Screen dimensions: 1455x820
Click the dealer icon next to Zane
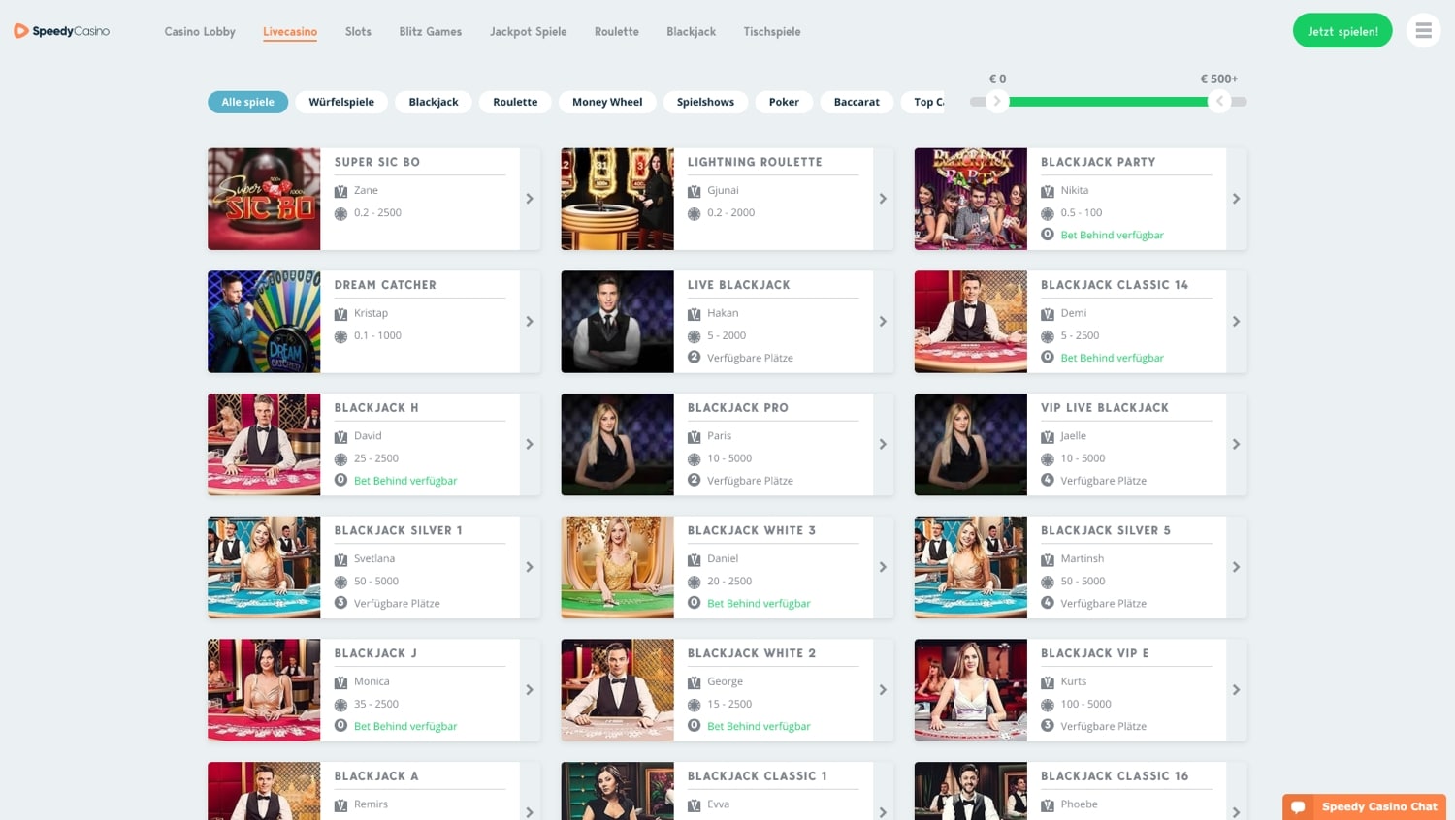pos(340,191)
